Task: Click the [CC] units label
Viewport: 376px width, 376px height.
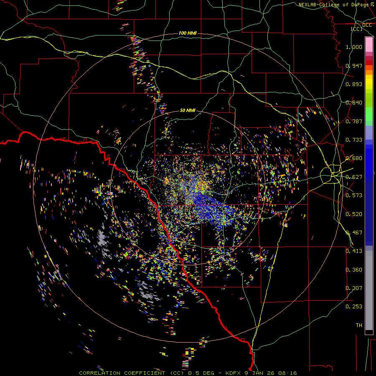Action: [357, 29]
